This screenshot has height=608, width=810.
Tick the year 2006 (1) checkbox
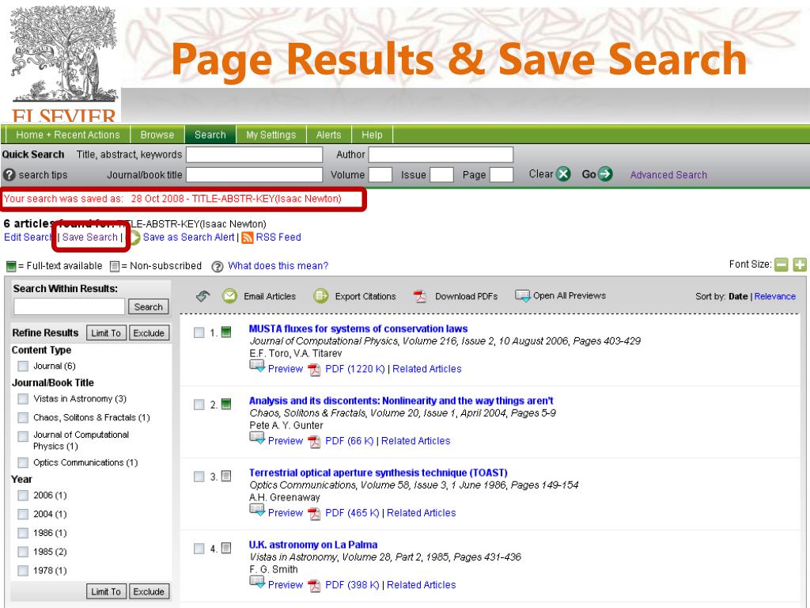coord(23,496)
